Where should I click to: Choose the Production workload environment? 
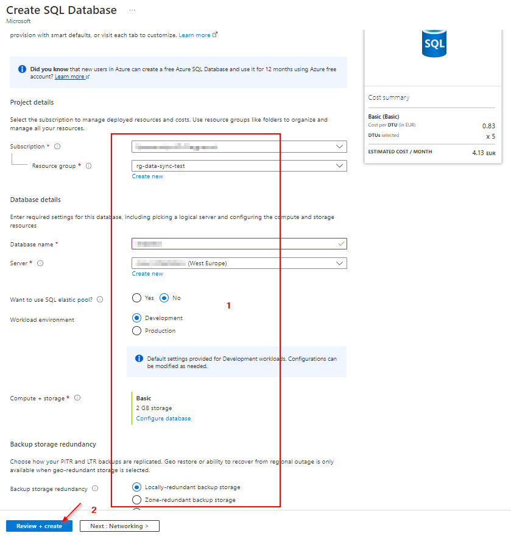[136, 330]
